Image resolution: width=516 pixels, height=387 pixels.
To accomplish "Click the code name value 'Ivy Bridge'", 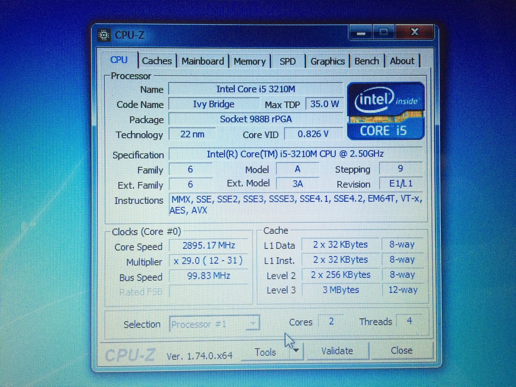I will coord(214,104).
